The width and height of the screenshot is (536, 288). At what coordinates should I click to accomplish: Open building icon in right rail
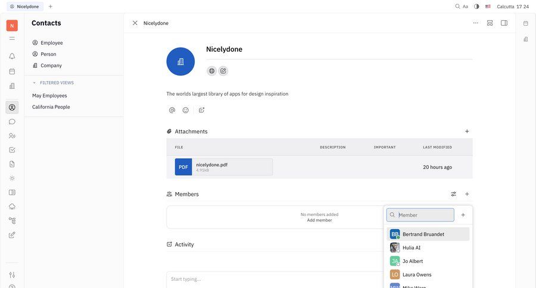click(526, 39)
